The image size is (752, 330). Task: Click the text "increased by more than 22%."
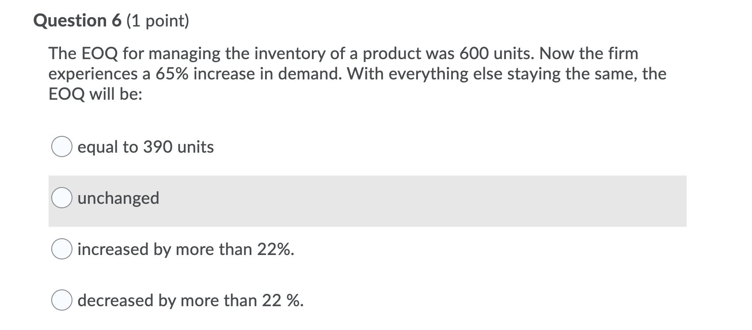point(186,249)
